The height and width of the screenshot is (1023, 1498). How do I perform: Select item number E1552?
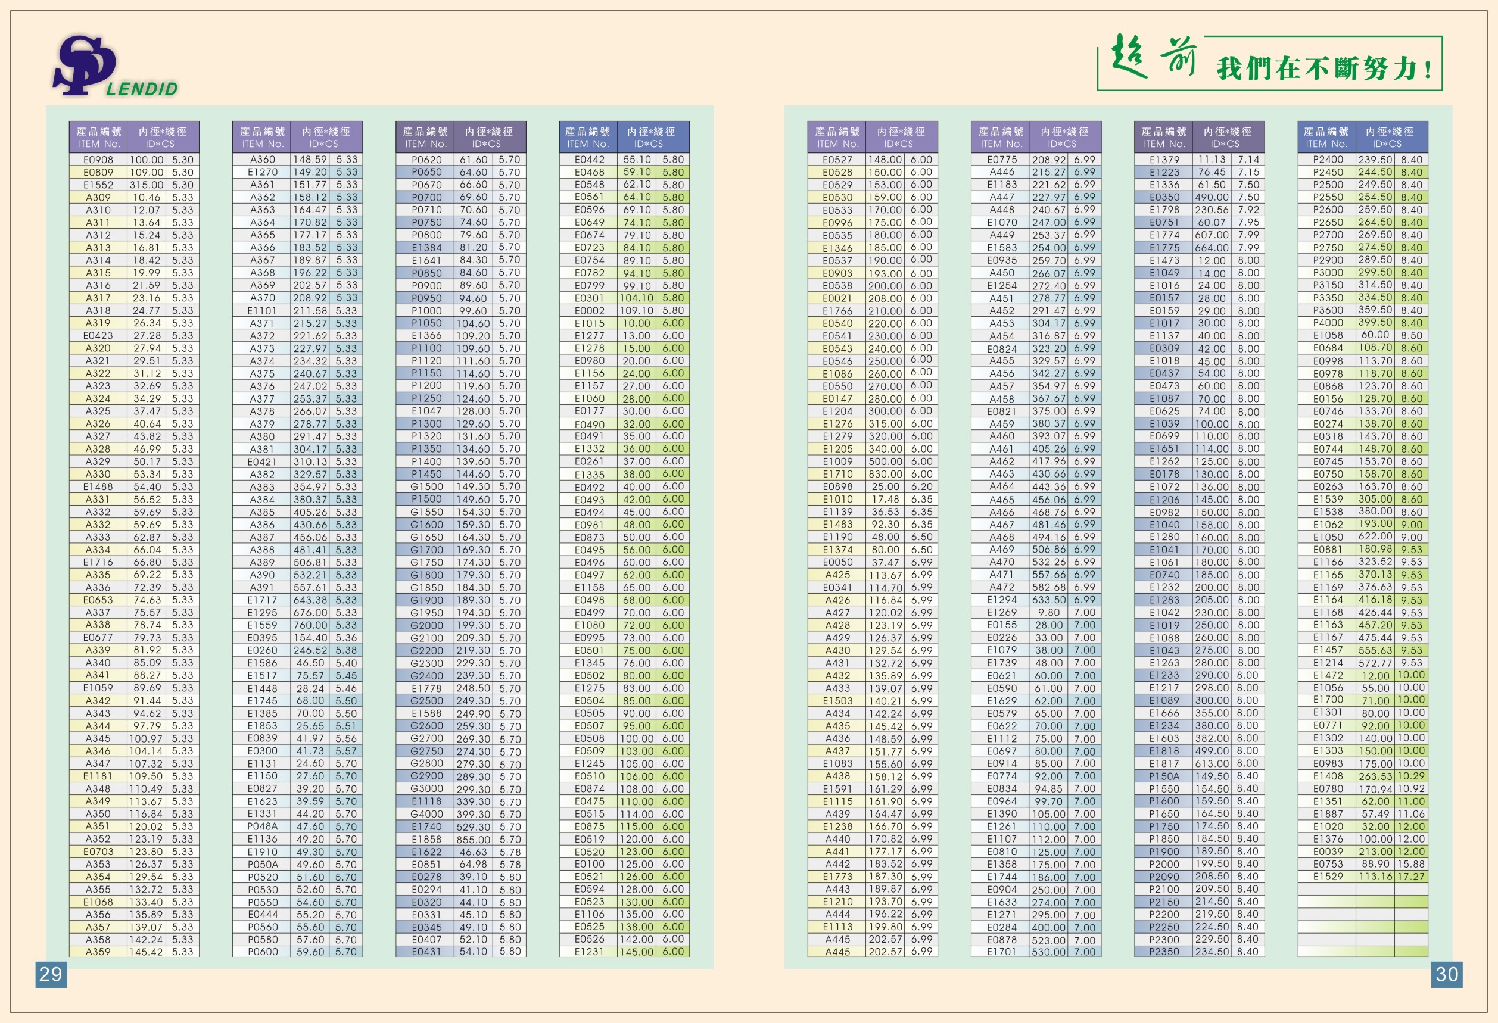coord(98,185)
